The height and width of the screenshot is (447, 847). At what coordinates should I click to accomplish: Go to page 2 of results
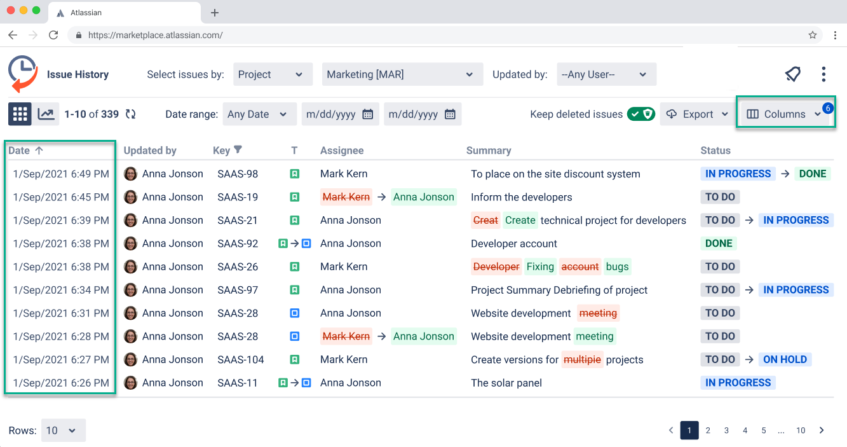click(x=708, y=430)
